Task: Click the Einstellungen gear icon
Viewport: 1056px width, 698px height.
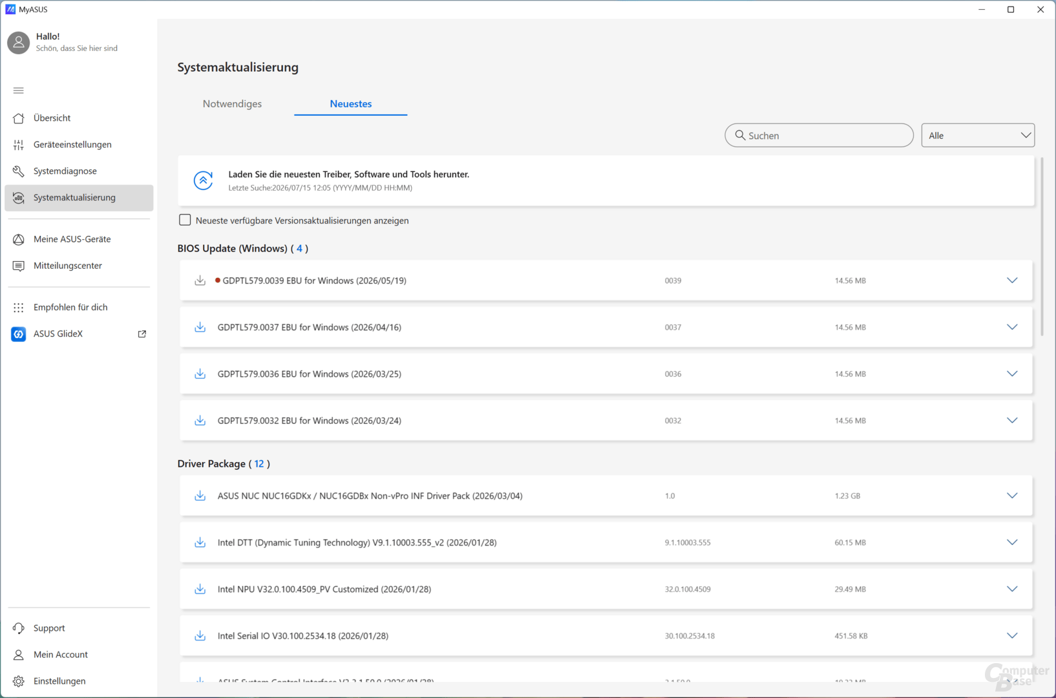Action: coord(18,681)
